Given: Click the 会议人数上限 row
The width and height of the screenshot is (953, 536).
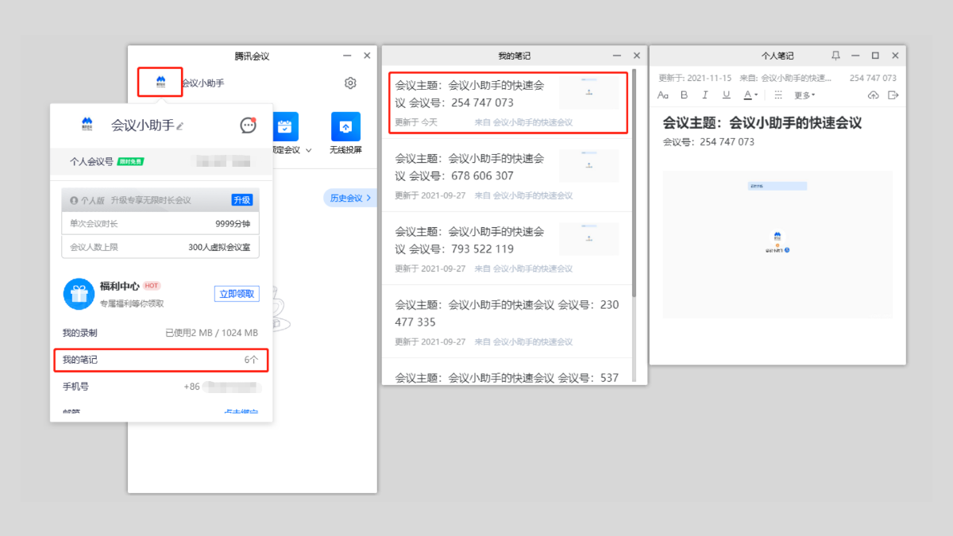Looking at the screenshot, I should click(160, 247).
